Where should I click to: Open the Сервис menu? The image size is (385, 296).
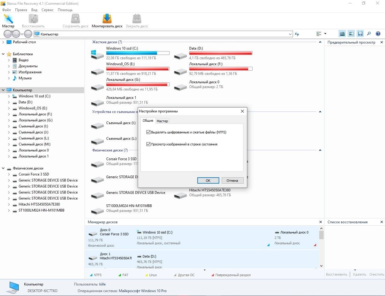[x=48, y=10]
